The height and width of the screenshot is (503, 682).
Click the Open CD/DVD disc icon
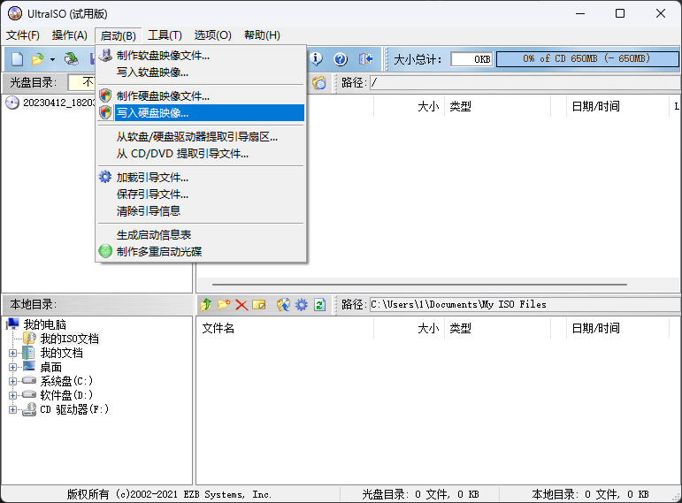pyautogui.click(x=72, y=58)
